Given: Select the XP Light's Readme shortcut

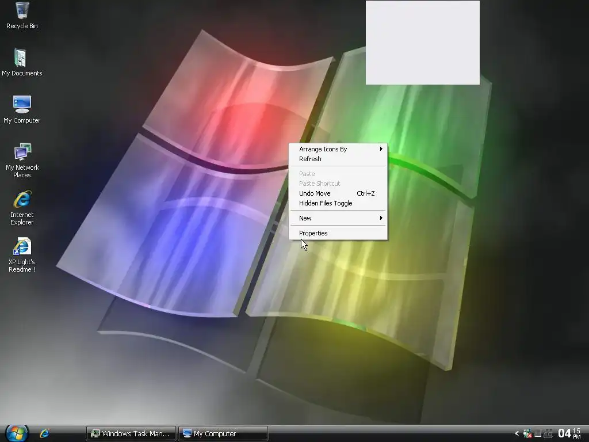Looking at the screenshot, I should pos(22,255).
